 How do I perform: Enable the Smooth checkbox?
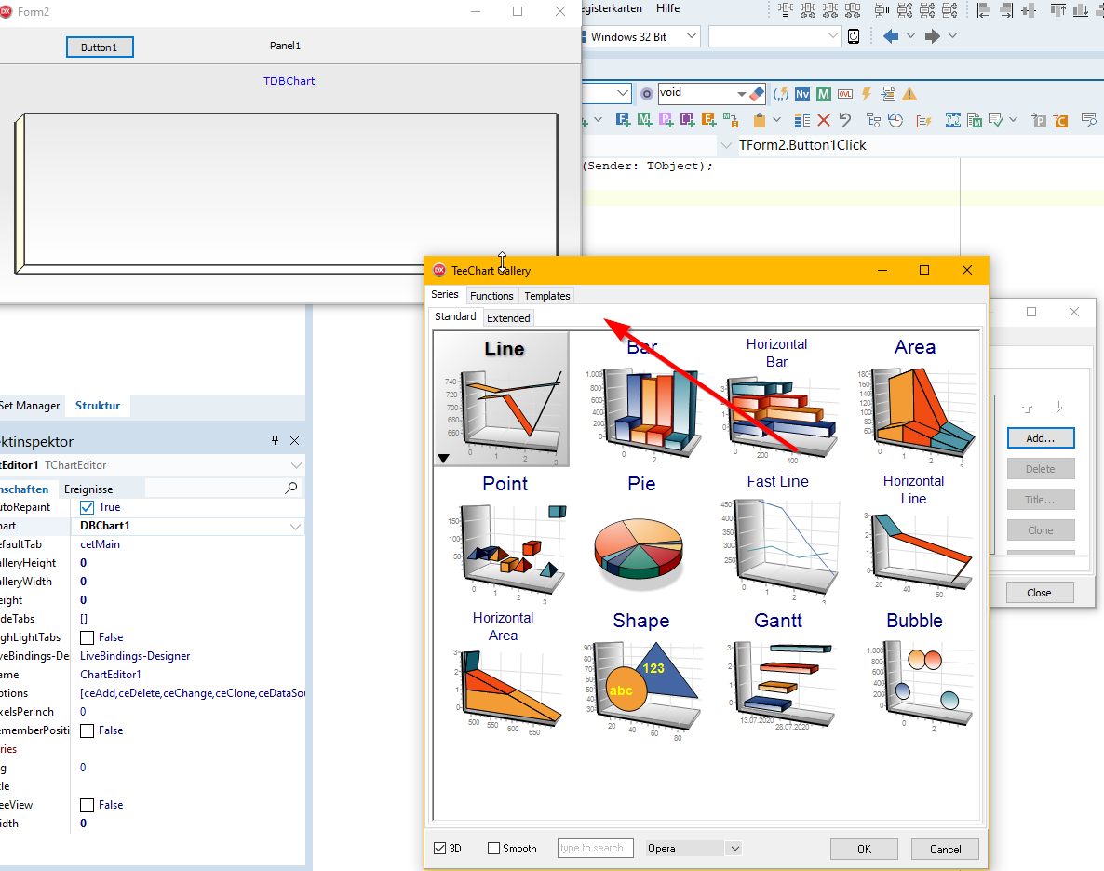[x=494, y=849]
